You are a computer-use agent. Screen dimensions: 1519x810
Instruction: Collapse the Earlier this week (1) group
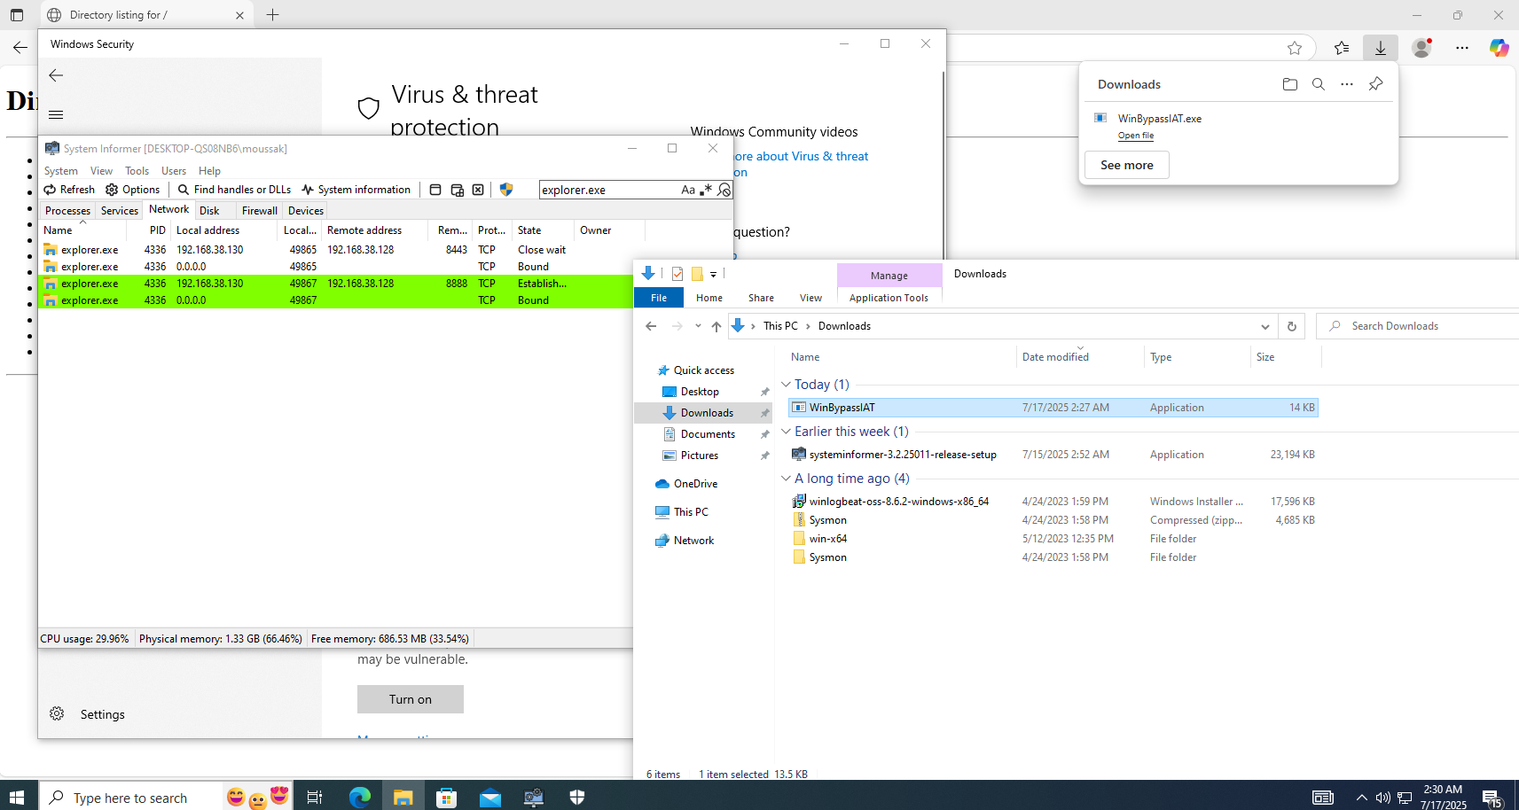pos(786,432)
